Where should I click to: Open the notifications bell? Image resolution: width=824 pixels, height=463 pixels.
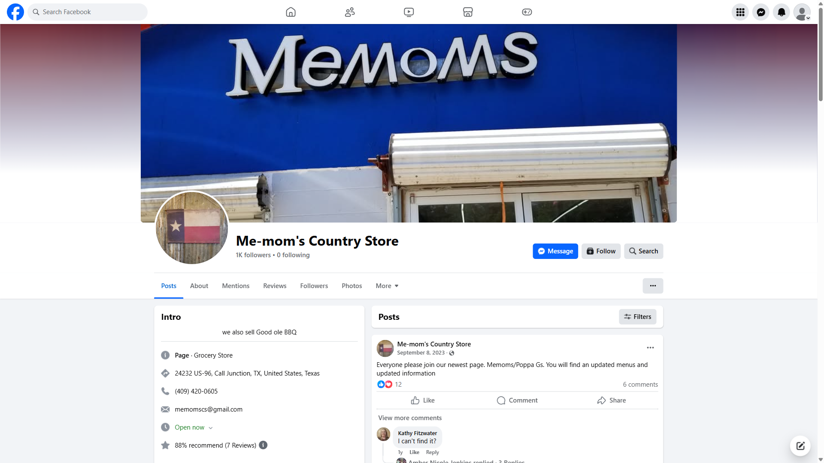pyautogui.click(x=781, y=12)
